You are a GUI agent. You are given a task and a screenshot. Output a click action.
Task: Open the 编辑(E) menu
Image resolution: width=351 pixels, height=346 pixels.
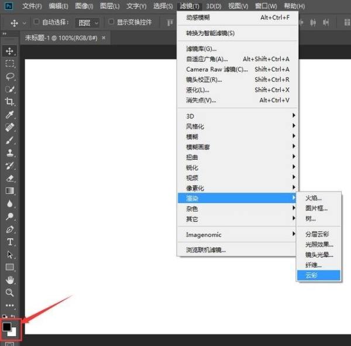point(58,6)
